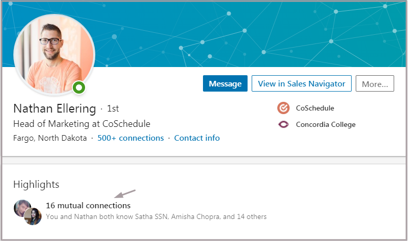
Task: Click the green online status indicator
Action: point(79,88)
